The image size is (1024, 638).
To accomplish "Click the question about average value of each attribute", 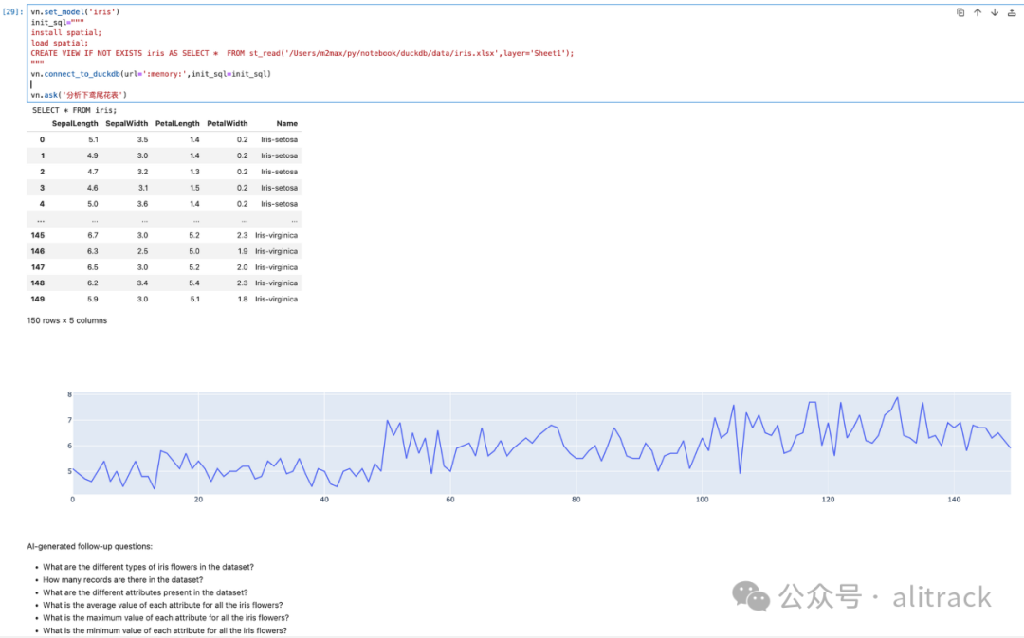I will click(x=163, y=606).
